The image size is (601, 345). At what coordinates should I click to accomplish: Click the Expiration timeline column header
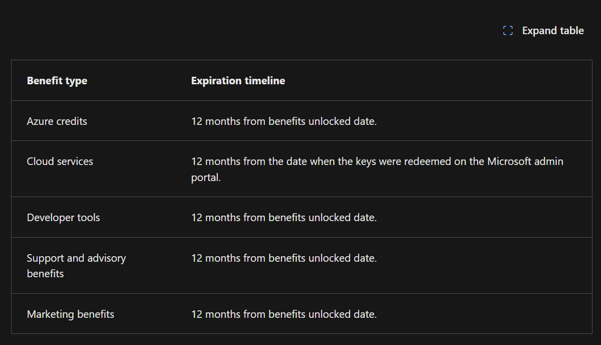[238, 81]
